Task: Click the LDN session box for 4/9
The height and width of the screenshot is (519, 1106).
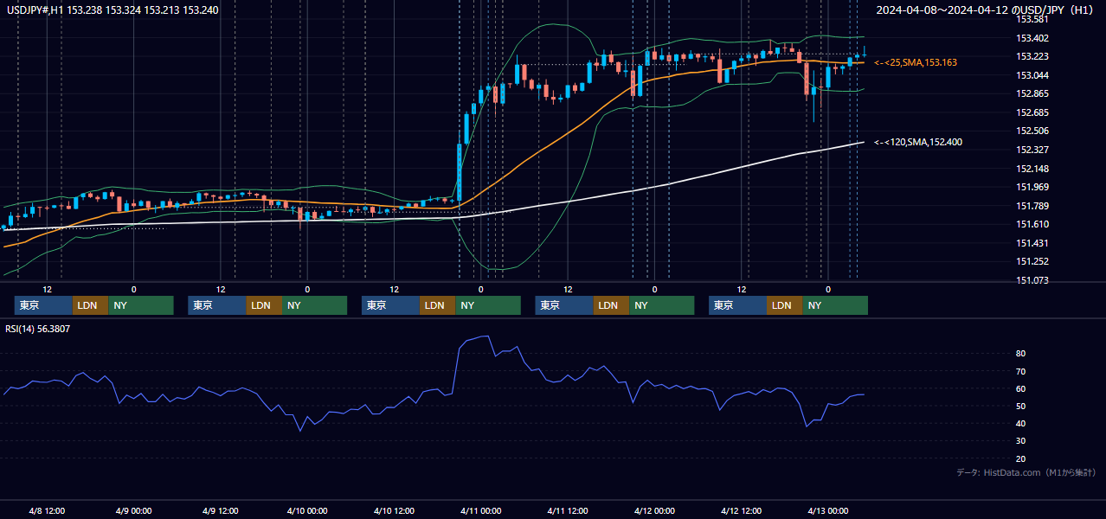Action: [x=264, y=305]
